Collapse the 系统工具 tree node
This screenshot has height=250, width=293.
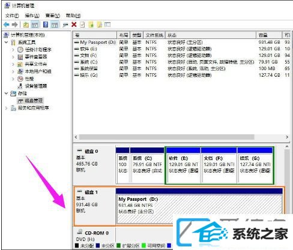click(7, 42)
